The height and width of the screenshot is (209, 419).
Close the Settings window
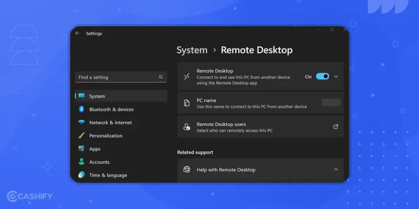(x=345, y=29)
